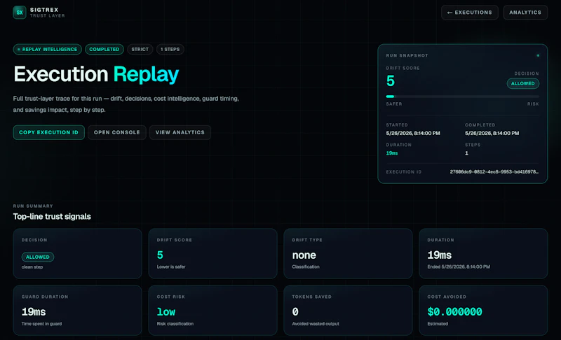Click the large drift score 5 in Run Snapshot
The image size is (561, 340).
pos(391,81)
